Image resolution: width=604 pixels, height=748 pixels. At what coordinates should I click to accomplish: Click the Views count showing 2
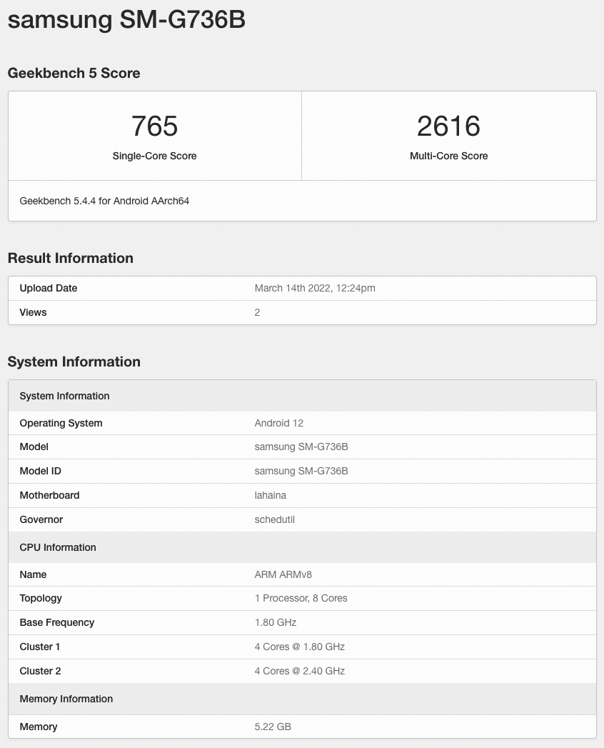[x=257, y=312]
